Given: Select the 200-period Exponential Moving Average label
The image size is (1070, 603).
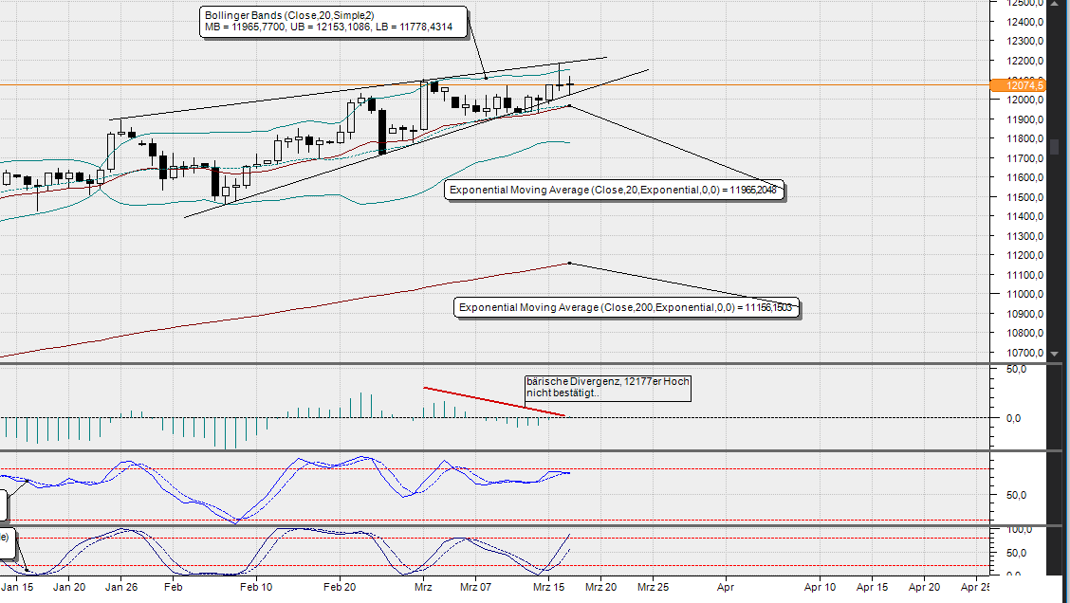Looking at the screenshot, I should [626, 307].
